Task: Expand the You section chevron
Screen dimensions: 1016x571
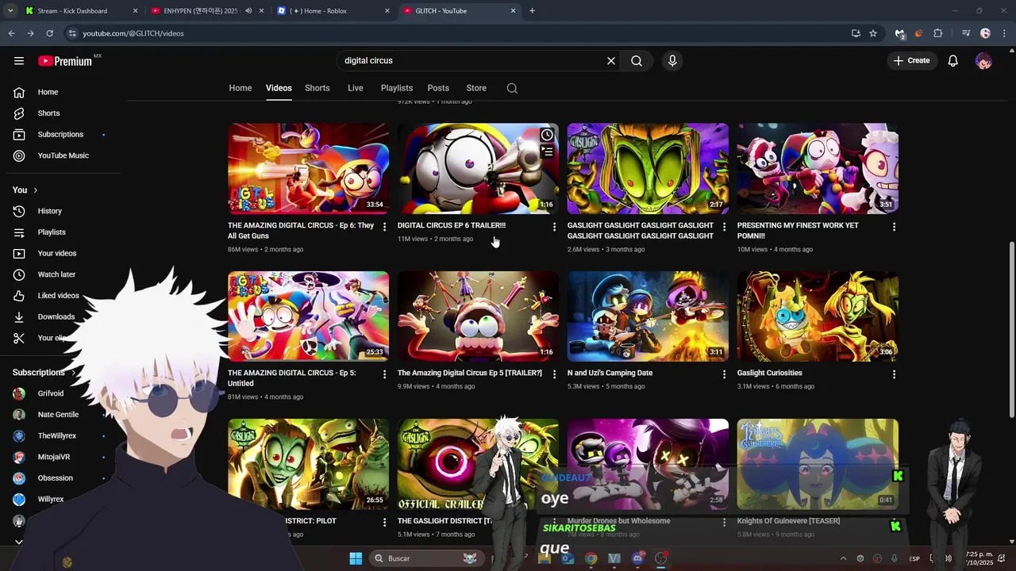Action: [35, 190]
